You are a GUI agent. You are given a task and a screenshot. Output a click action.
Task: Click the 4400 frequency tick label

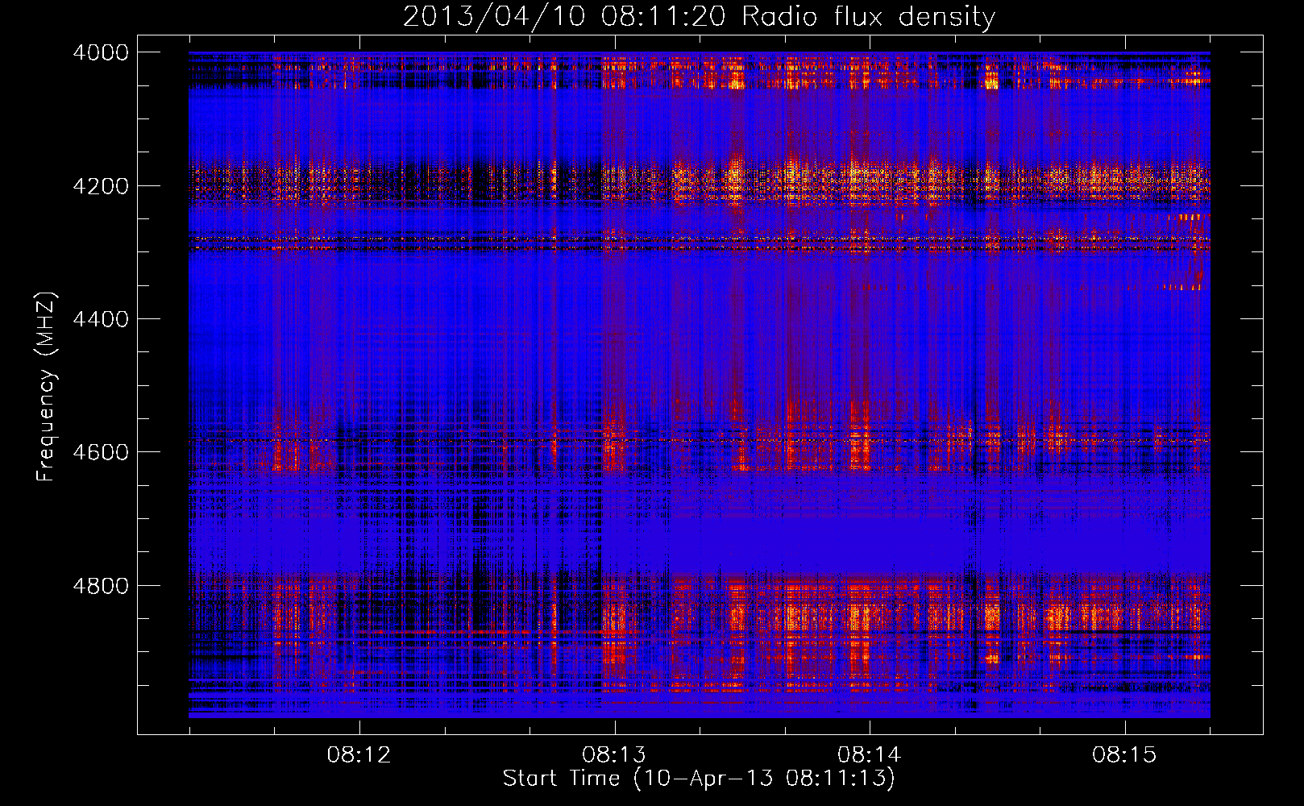101,319
